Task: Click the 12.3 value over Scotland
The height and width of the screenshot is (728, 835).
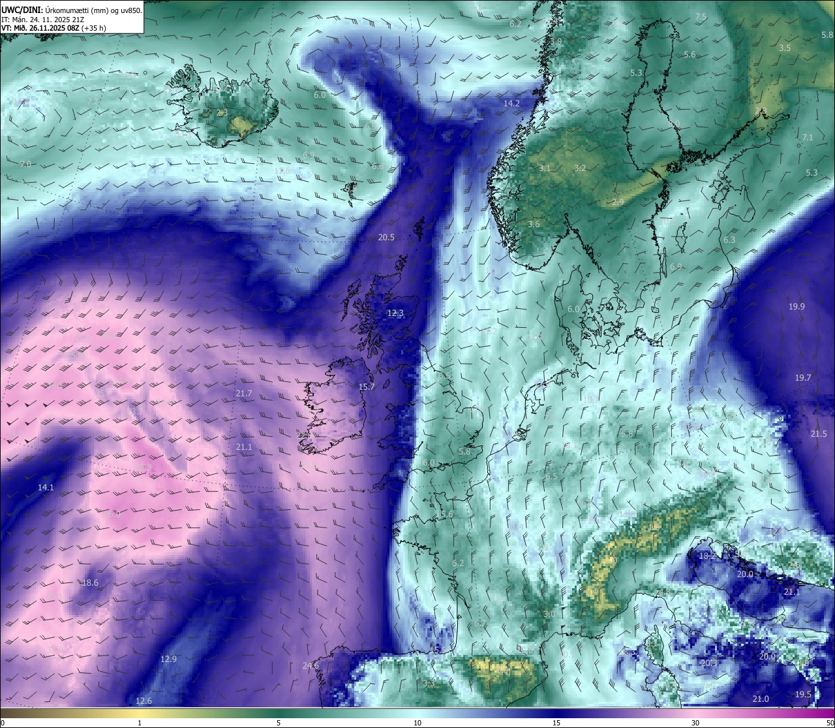Action: pos(395,313)
